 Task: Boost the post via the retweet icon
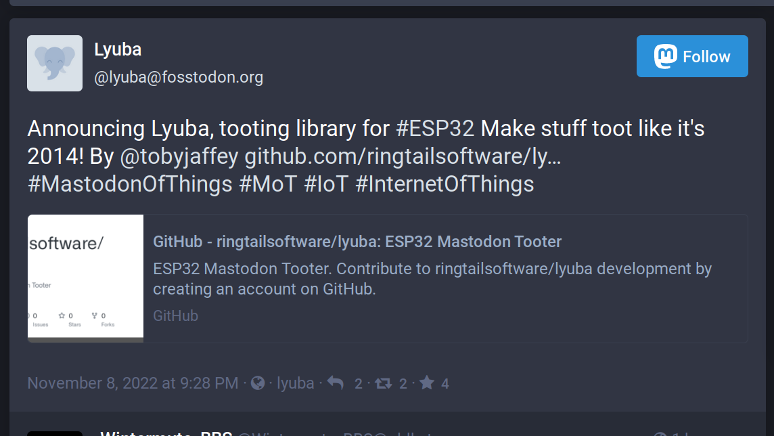coord(383,383)
